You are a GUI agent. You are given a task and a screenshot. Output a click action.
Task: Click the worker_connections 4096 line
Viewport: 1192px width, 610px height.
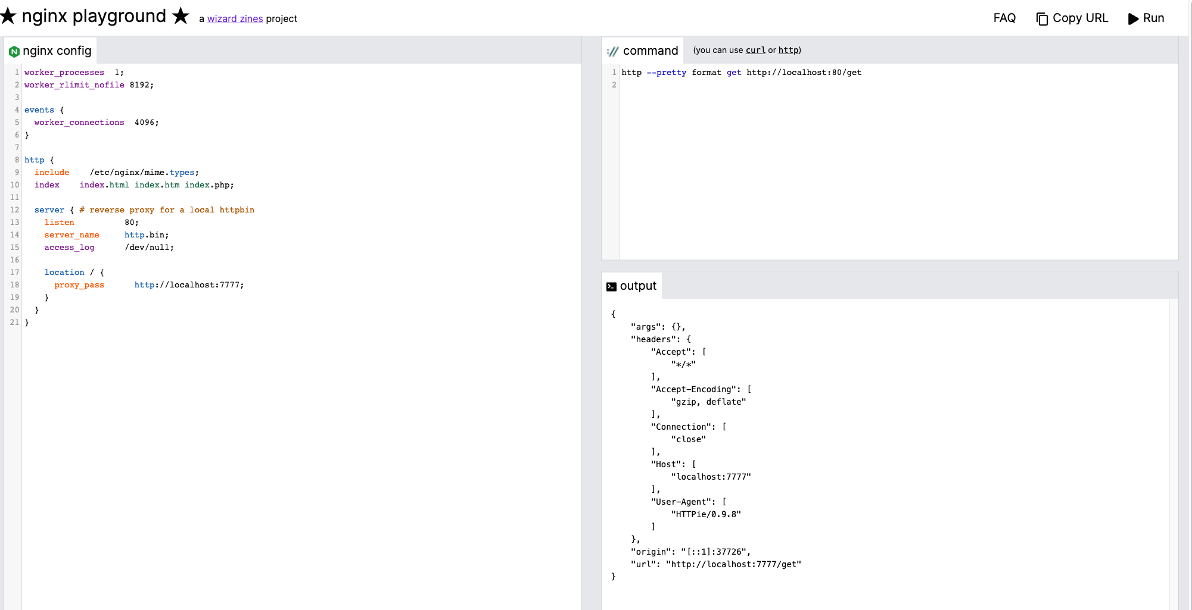click(x=97, y=123)
